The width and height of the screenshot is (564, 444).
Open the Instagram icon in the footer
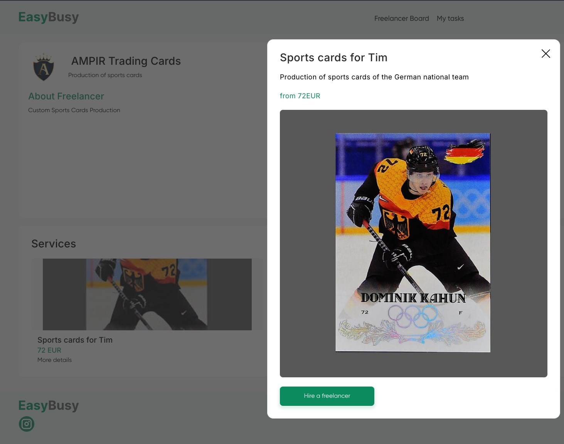tap(27, 424)
